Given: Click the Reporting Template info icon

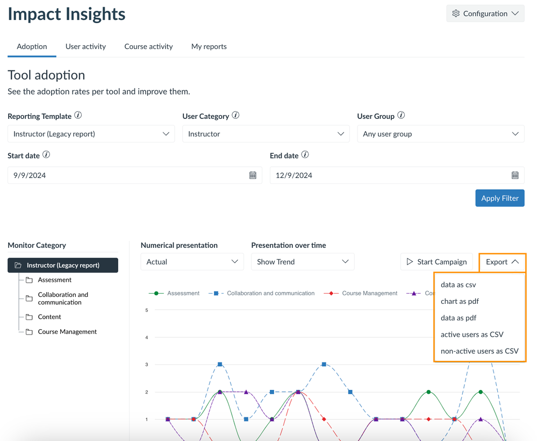Looking at the screenshot, I should 78,116.
